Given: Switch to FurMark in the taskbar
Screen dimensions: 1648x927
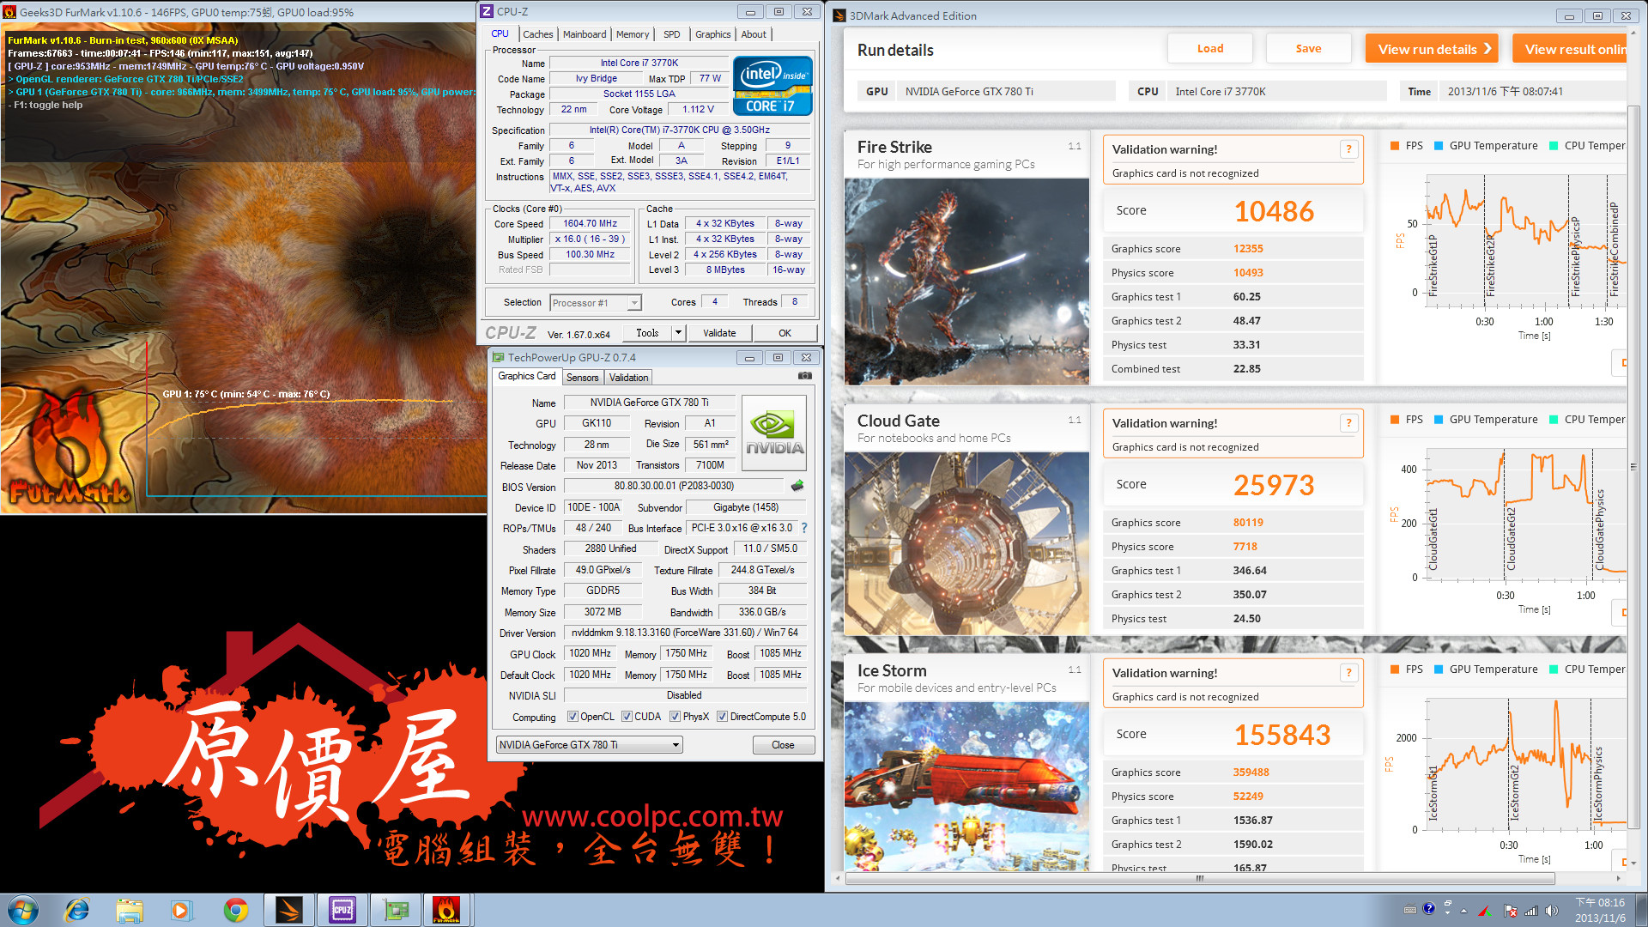Looking at the screenshot, I should tap(447, 910).
